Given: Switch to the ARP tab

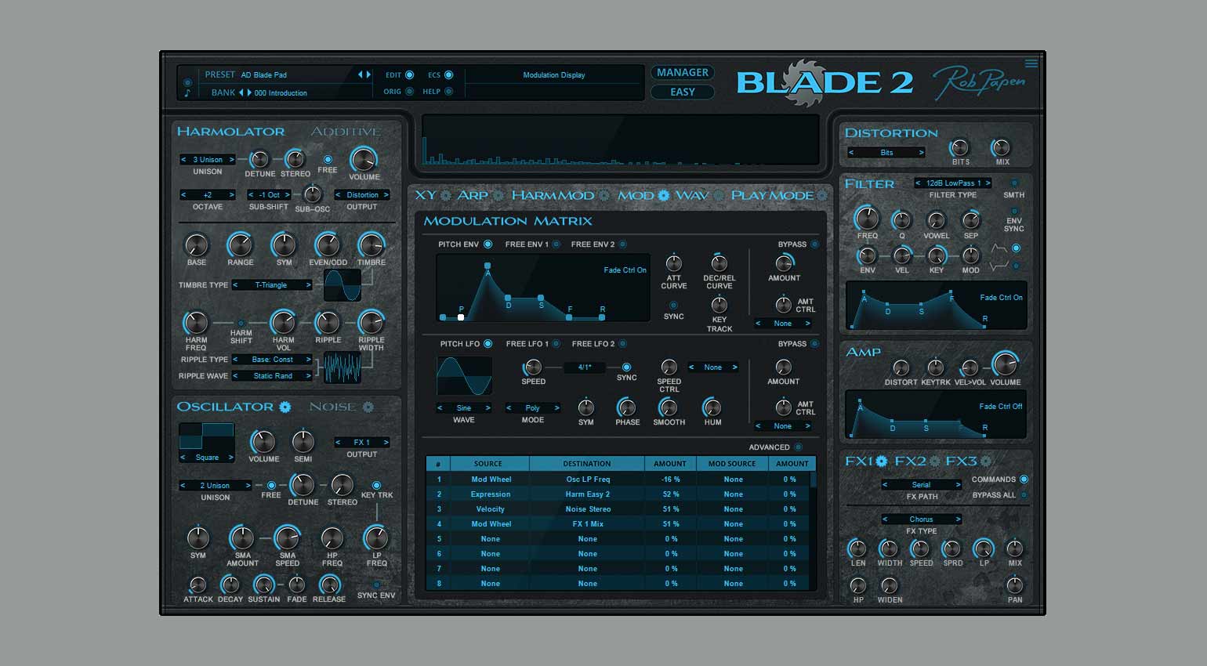Looking at the screenshot, I should coord(473,195).
